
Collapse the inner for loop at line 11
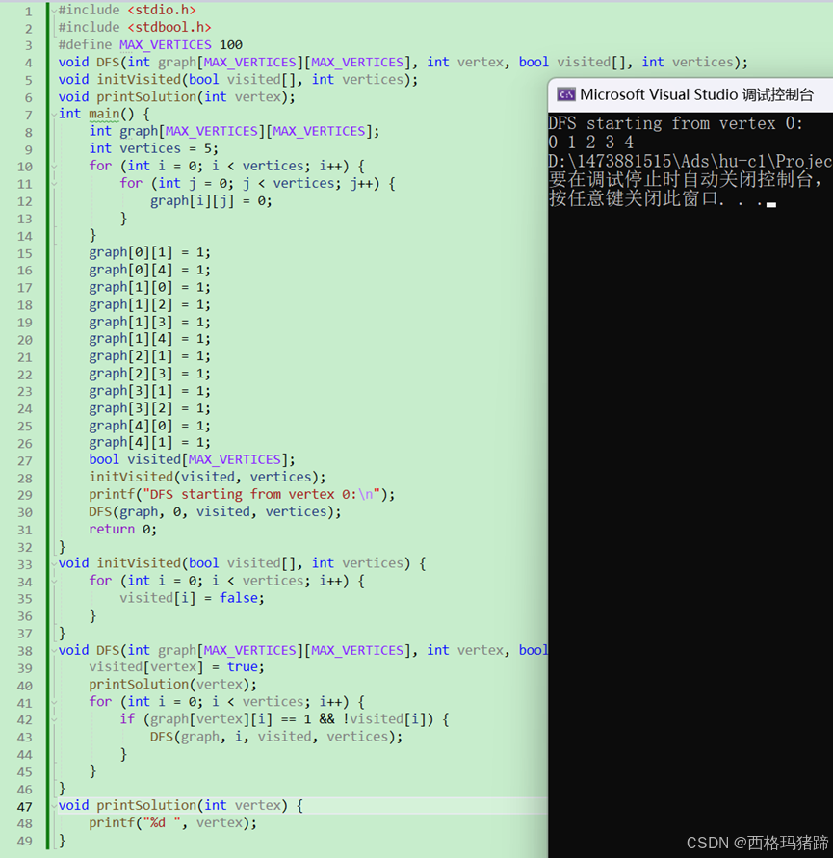54,184
